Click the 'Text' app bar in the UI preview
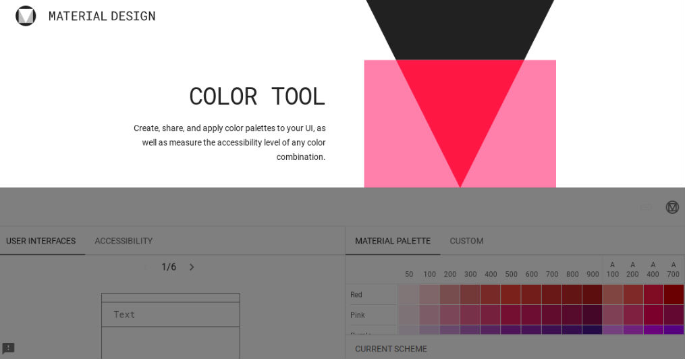Image resolution: width=685 pixels, height=359 pixels. coord(170,314)
